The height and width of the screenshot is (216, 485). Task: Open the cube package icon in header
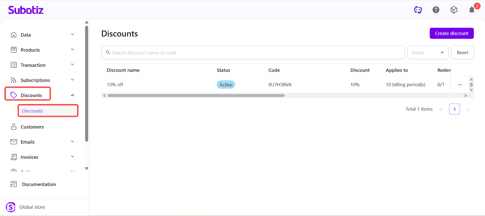click(x=454, y=10)
